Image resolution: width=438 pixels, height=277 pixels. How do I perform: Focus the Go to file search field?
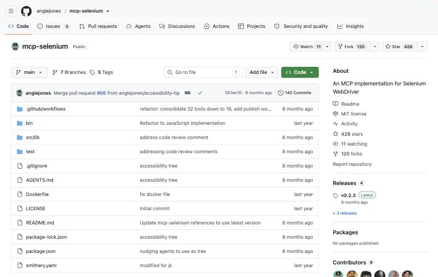(x=203, y=72)
